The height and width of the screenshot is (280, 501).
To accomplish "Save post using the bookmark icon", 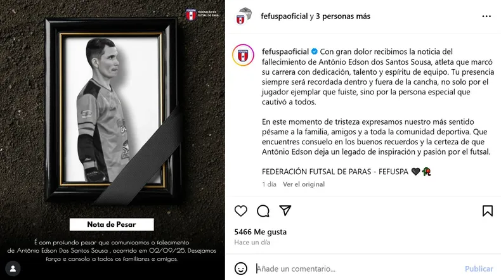I will pyautogui.click(x=488, y=211).
